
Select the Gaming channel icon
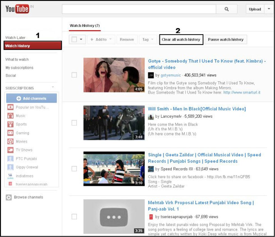(x=10, y=133)
